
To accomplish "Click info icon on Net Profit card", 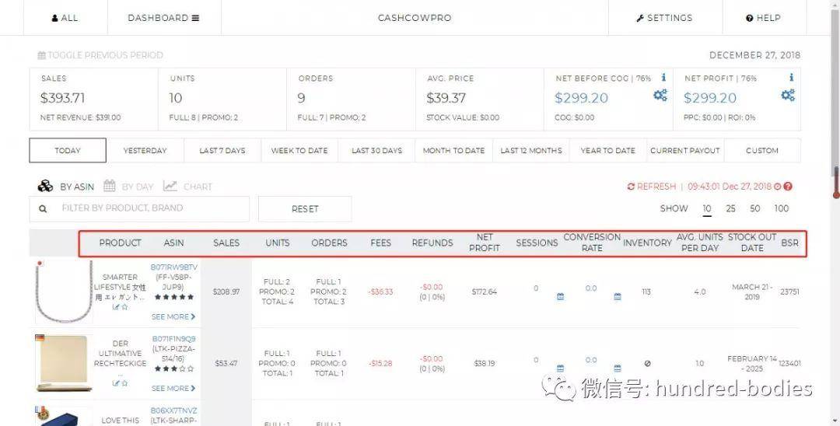I will 791,78.
